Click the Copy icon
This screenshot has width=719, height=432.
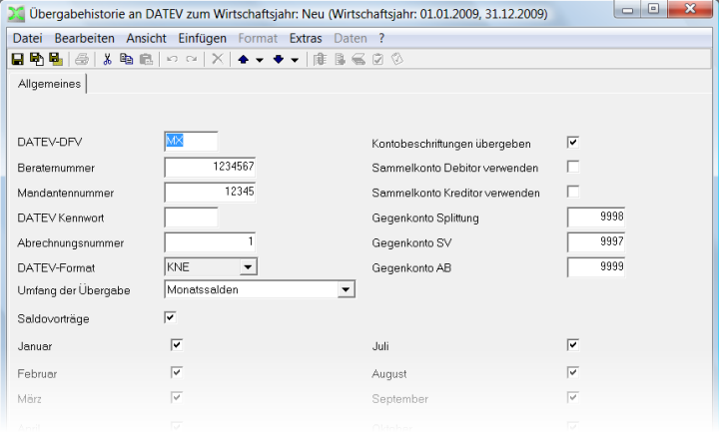click(x=126, y=59)
